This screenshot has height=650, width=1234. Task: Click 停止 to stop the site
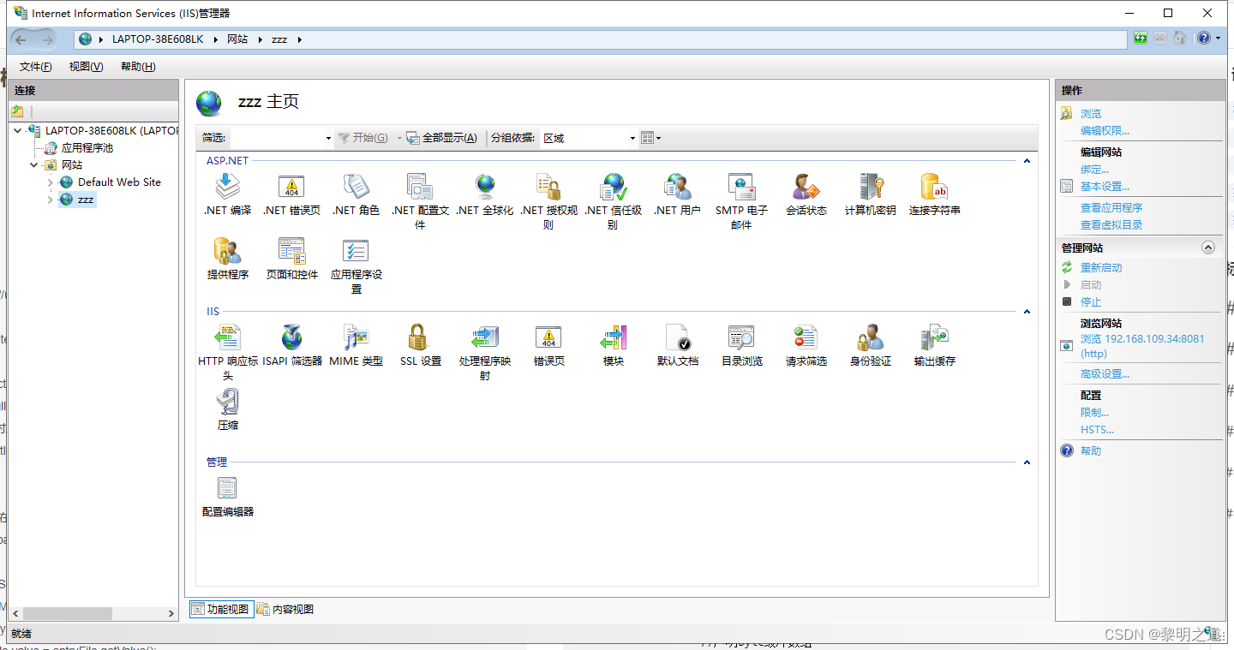pyautogui.click(x=1091, y=302)
